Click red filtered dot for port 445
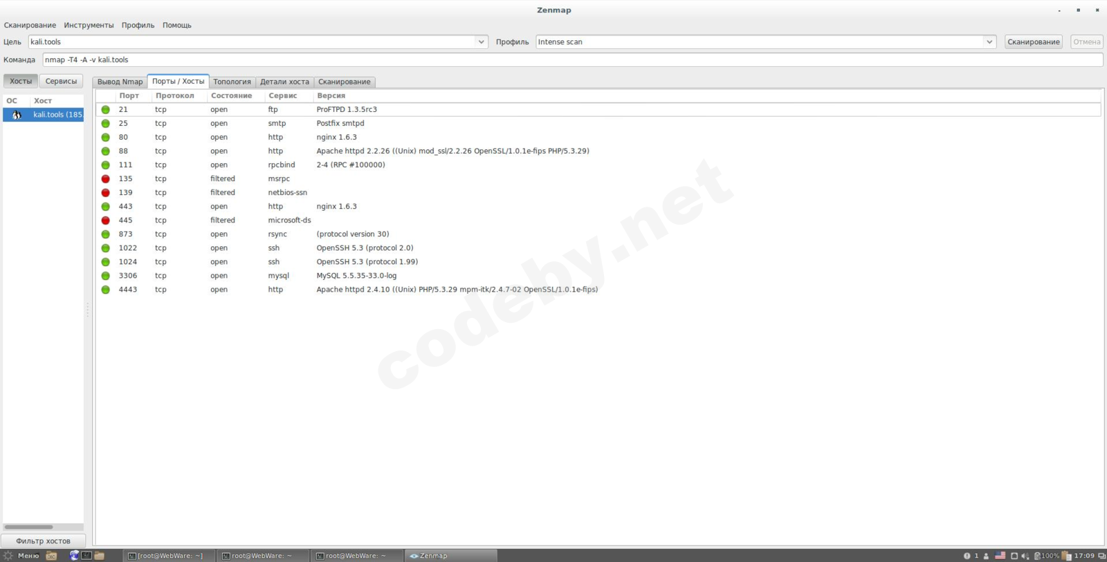The width and height of the screenshot is (1107, 562). (x=105, y=220)
